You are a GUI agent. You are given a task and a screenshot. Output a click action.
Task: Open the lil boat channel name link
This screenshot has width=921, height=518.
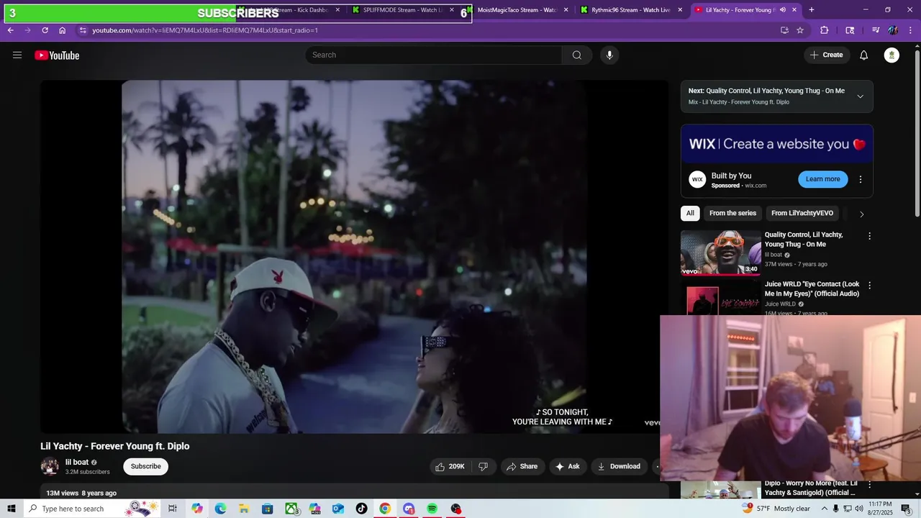77,463
